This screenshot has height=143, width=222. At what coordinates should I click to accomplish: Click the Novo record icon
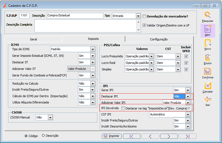point(208,43)
